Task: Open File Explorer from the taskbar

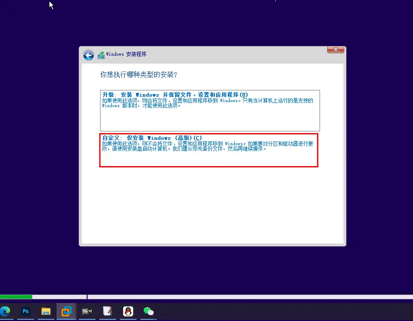Action: click(x=46, y=311)
